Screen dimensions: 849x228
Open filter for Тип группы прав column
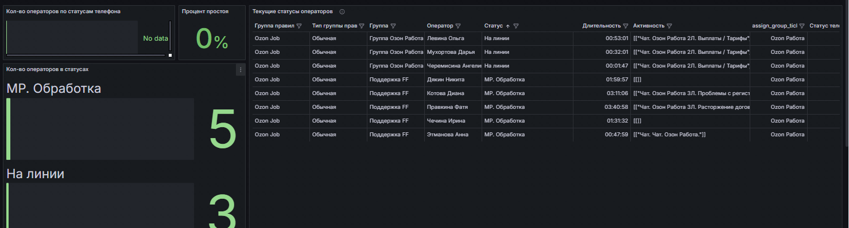click(361, 26)
